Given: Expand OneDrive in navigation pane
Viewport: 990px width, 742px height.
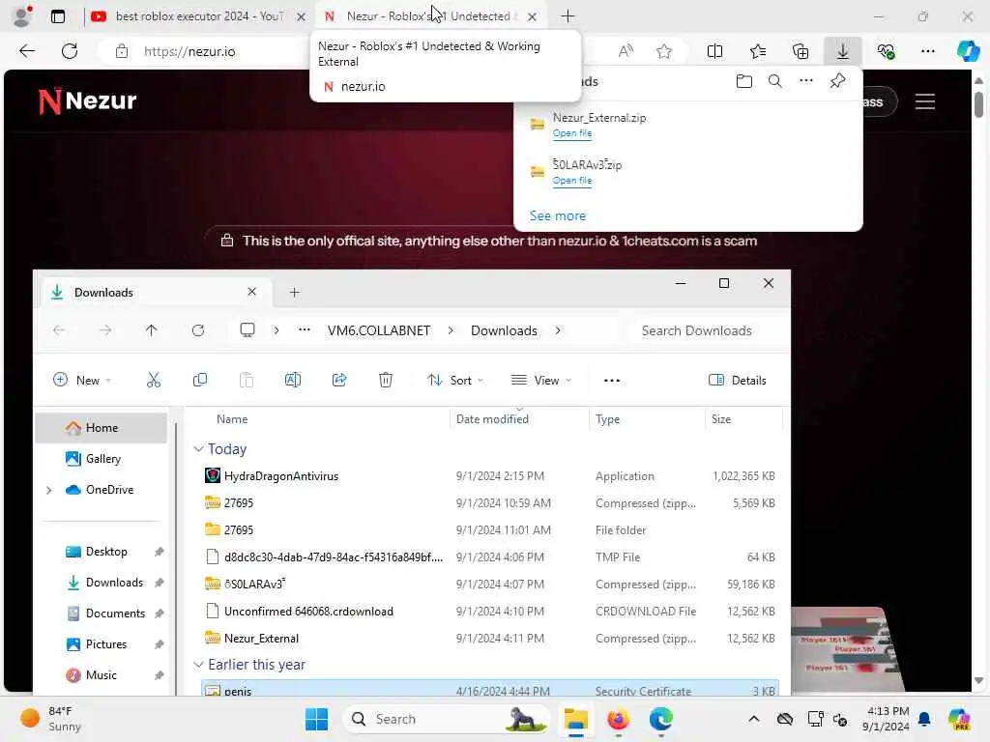Looking at the screenshot, I should (48, 490).
